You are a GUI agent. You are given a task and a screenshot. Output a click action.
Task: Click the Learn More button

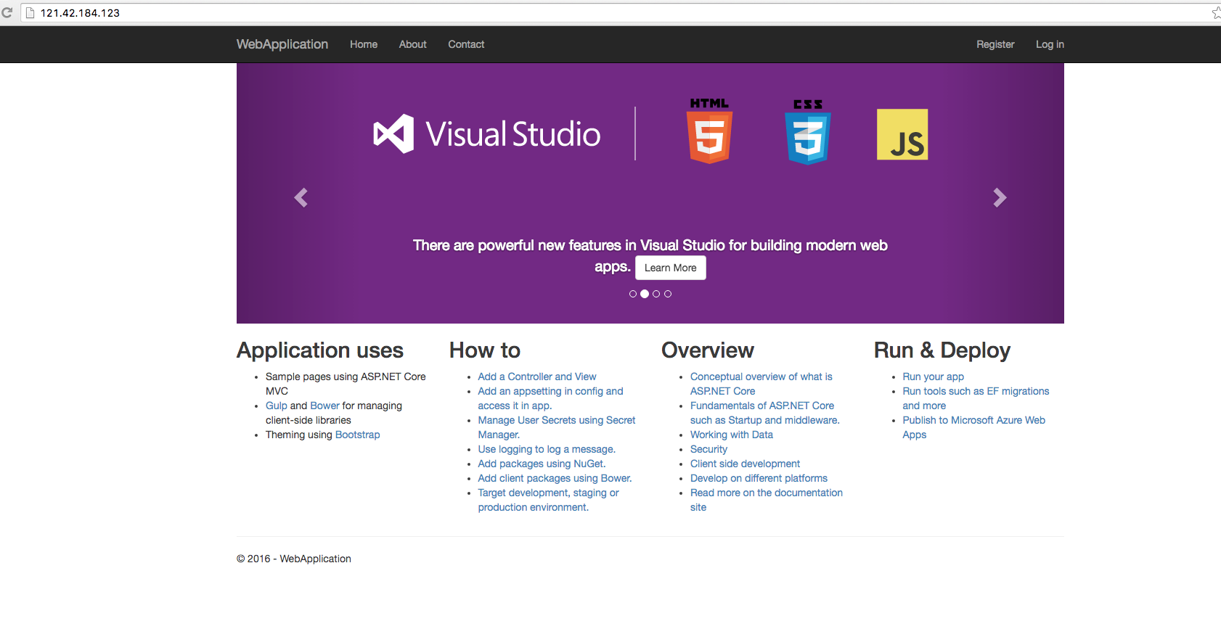click(x=671, y=268)
